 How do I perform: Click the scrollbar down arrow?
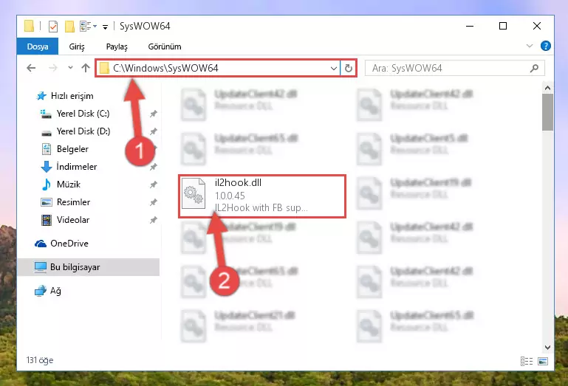coord(547,348)
